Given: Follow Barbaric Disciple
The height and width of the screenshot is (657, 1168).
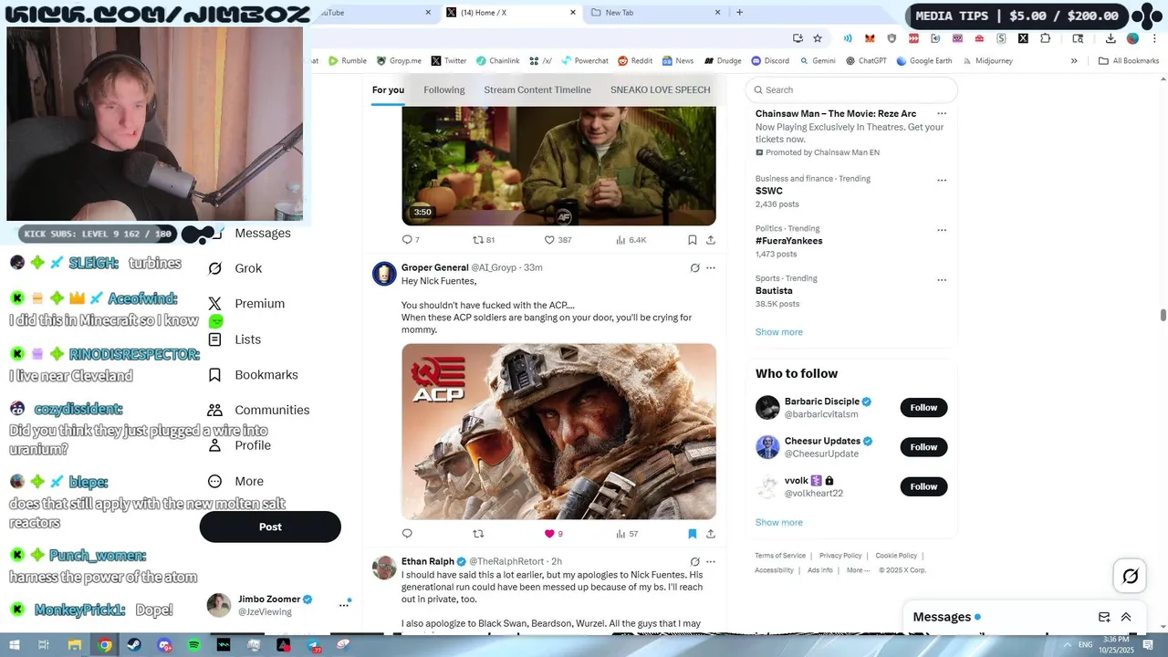Looking at the screenshot, I should tap(923, 408).
